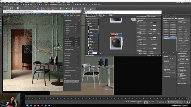Switch to the Stats tab in VFB

coord(68,15)
